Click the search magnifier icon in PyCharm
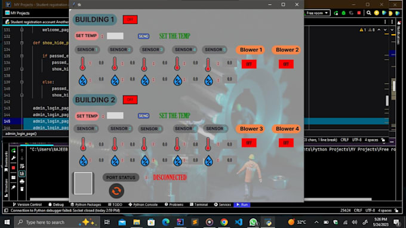 (369, 13)
